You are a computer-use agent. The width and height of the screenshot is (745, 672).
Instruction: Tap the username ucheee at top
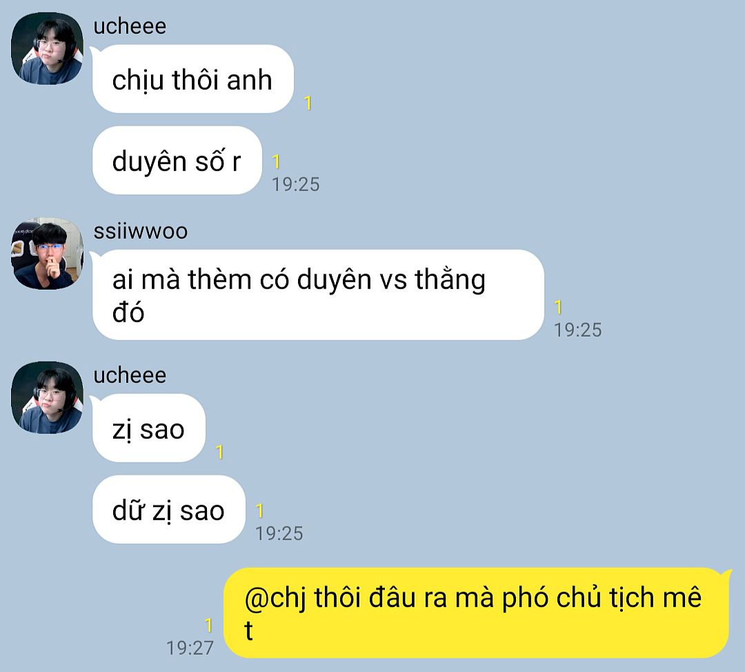(130, 26)
